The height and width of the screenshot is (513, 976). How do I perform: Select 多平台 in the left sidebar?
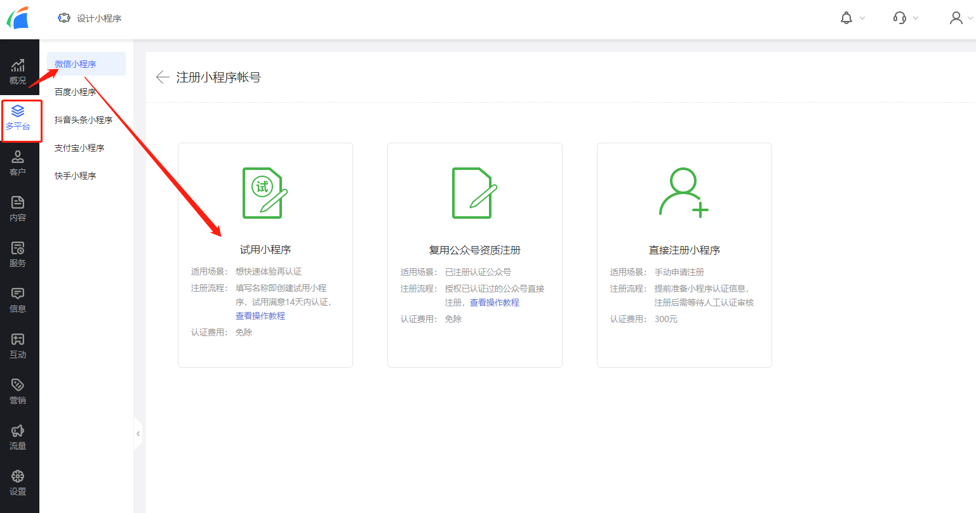pos(18,118)
